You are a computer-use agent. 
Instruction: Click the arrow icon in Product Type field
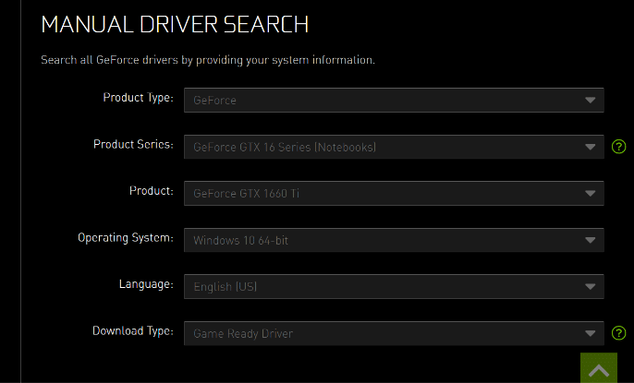(590, 100)
